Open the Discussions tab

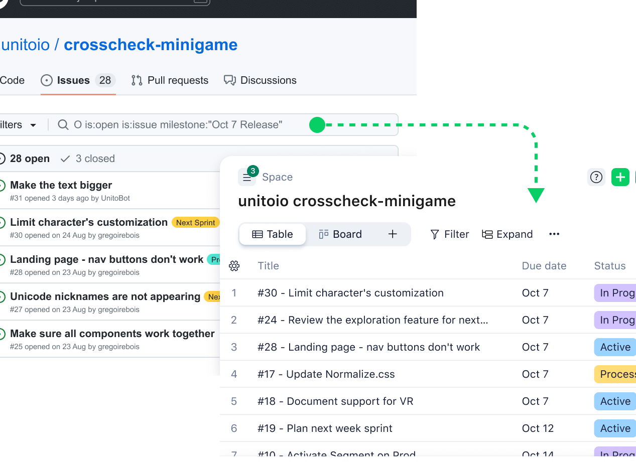[260, 80]
